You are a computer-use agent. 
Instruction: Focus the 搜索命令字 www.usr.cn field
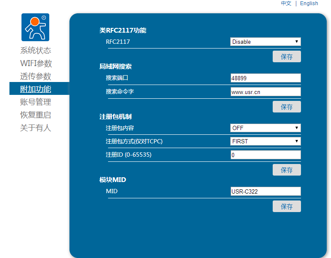[x=265, y=92]
